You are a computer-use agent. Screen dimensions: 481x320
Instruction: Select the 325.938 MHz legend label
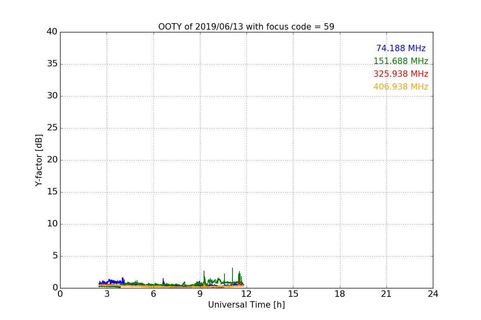point(401,74)
